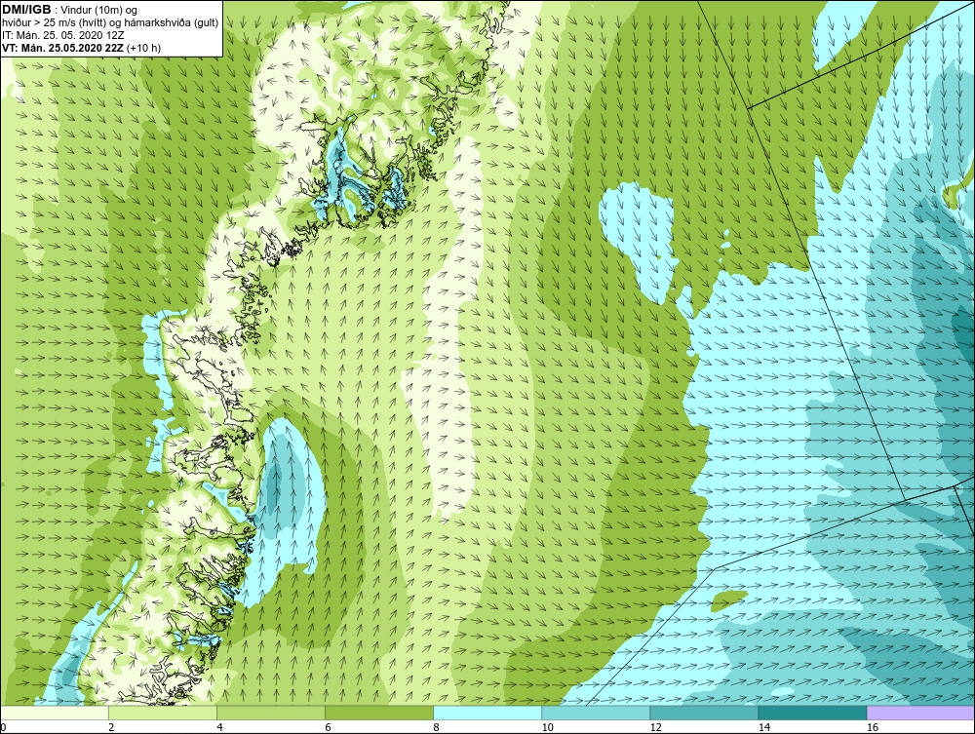
Task: Click the legend label '6'
Action: (328, 727)
